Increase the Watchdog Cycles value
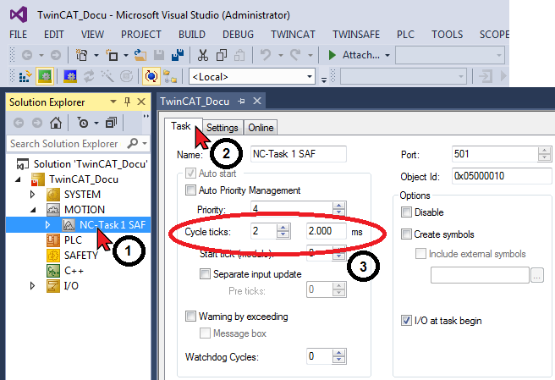The height and width of the screenshot is (380, 555). (339, 353)
